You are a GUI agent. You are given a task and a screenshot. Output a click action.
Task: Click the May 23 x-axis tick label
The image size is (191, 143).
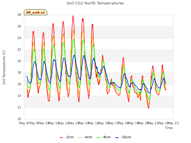[x=173, y=123]
